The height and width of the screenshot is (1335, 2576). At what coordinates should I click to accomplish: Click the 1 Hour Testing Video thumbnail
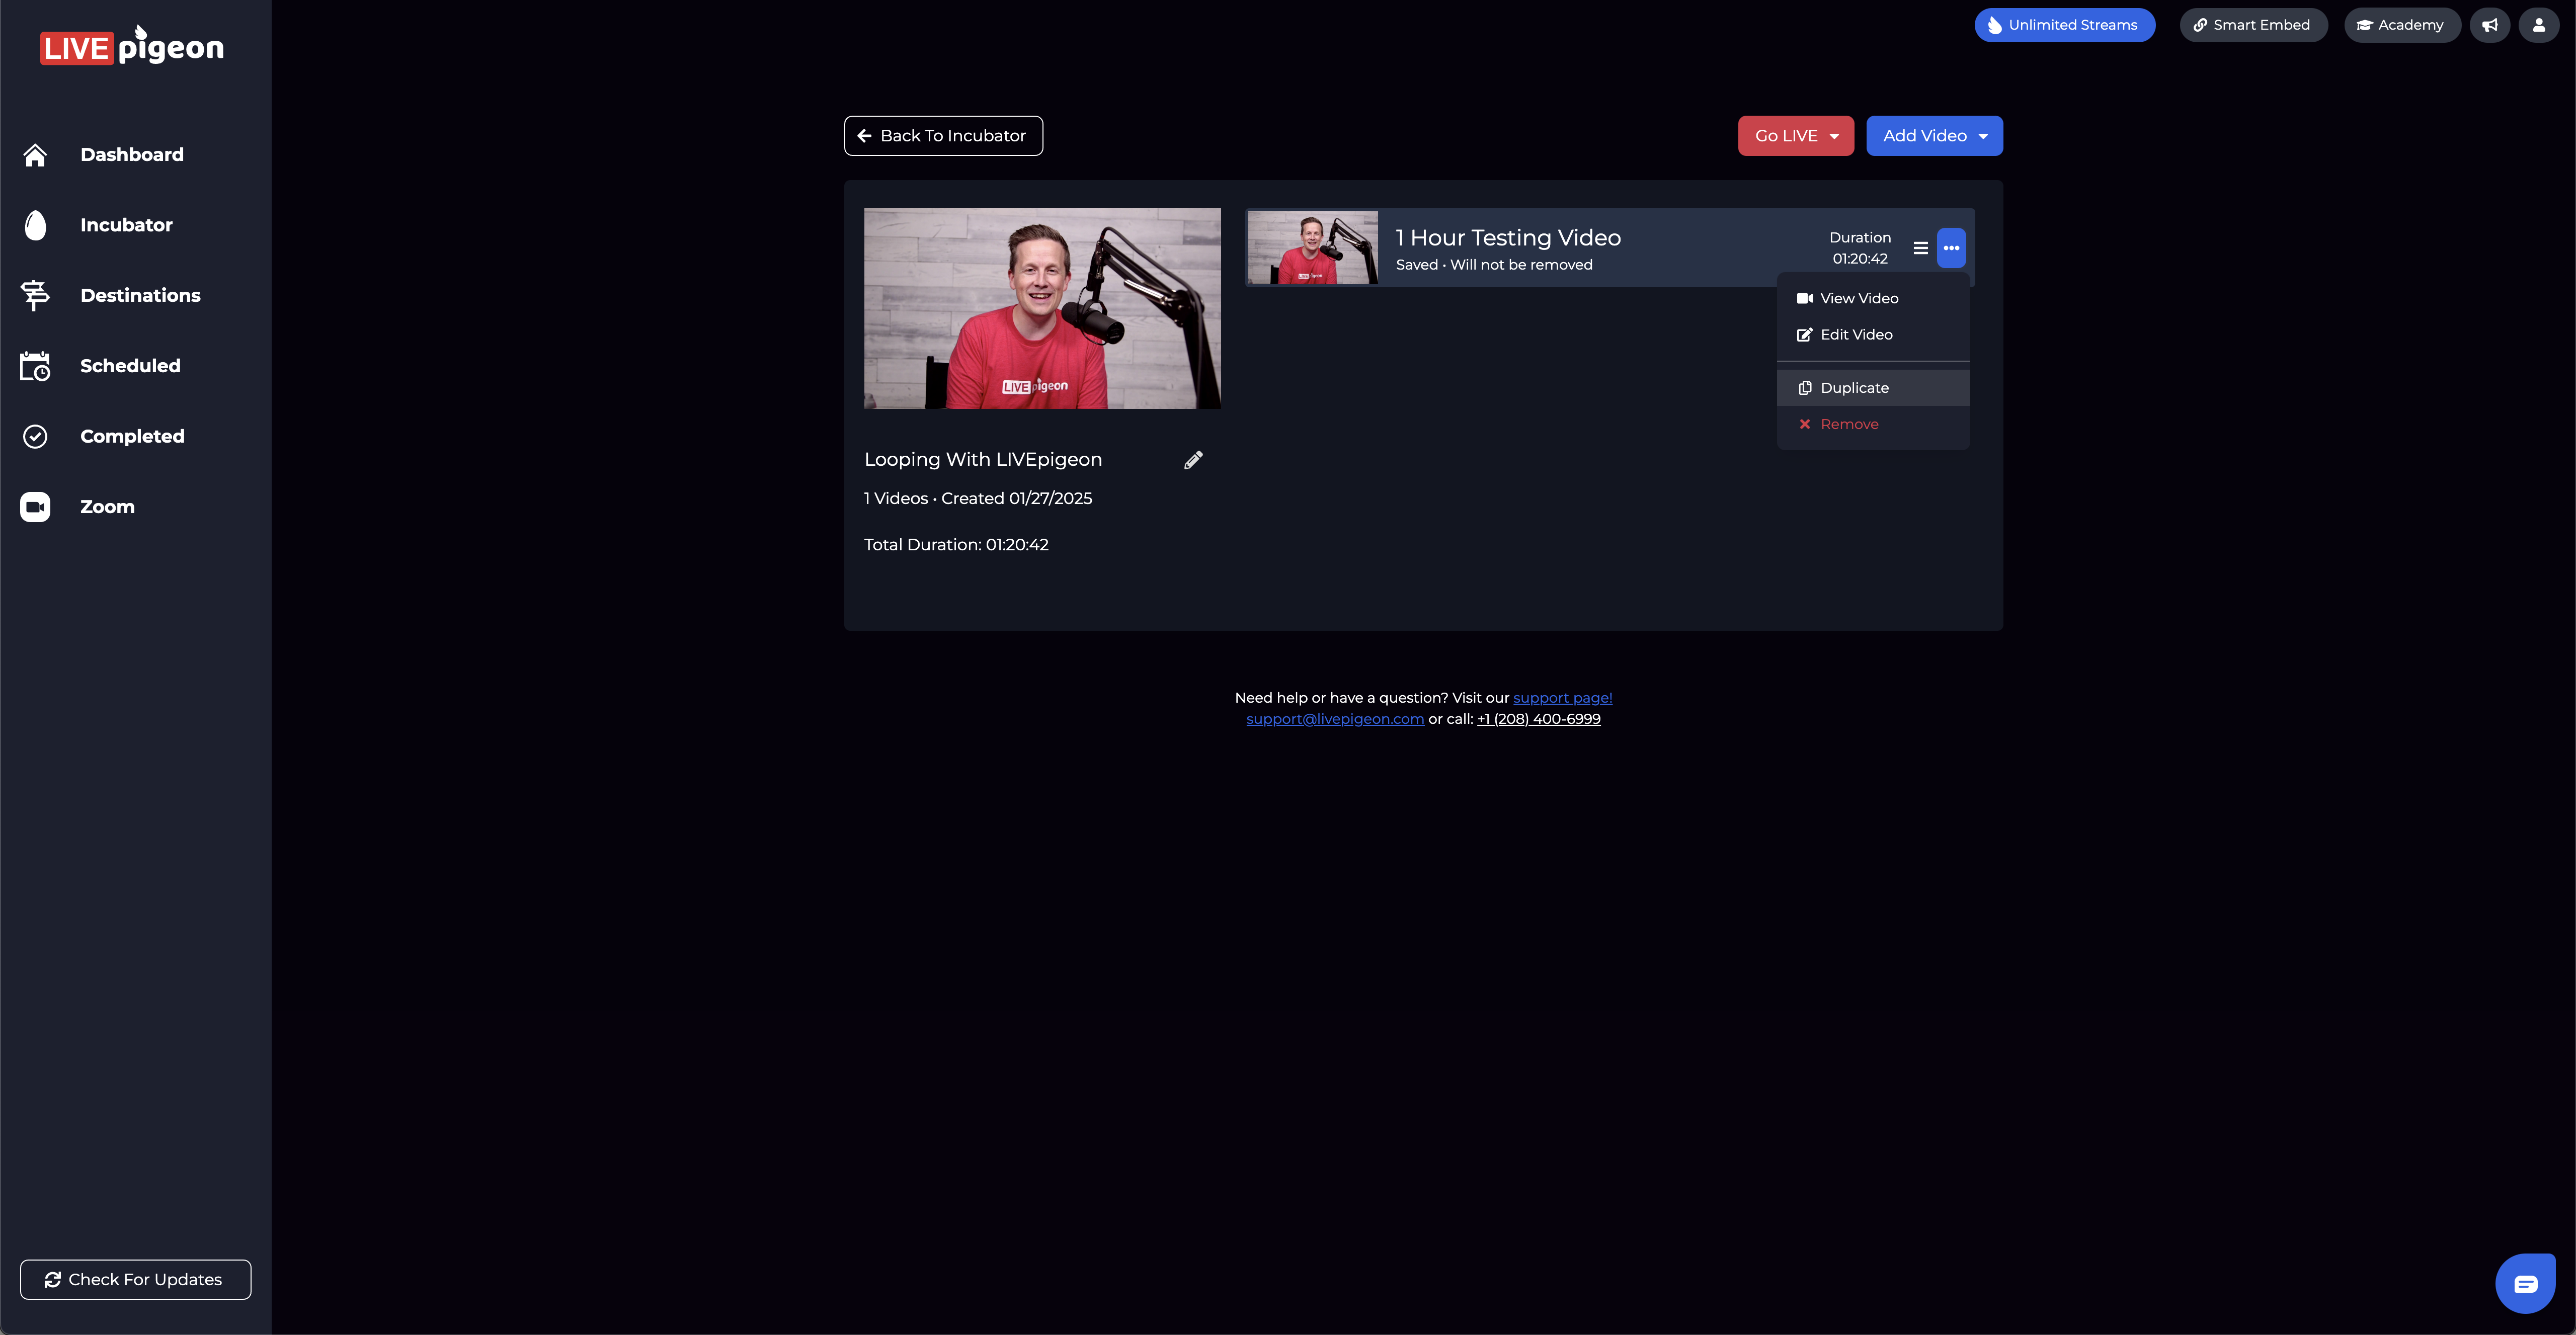(1312, 248)
